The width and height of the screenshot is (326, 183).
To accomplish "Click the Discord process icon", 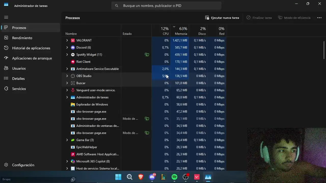I will pos(73,48).
